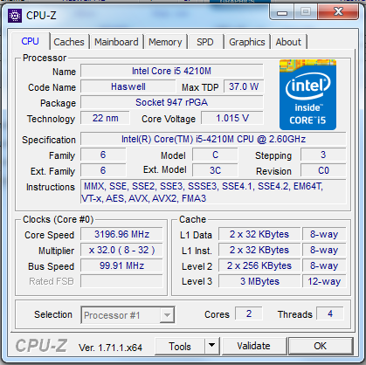The image size is (366, 365).
Task: Click the Specification text field
Action: (213, 139)
